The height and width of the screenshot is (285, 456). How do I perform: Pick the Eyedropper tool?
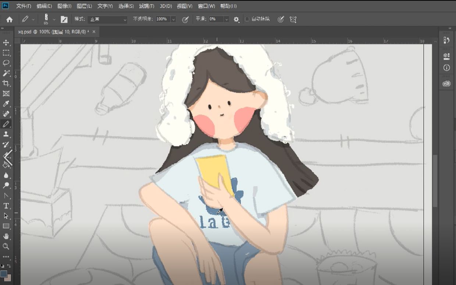pyautogui.click(x=5, y=104)
